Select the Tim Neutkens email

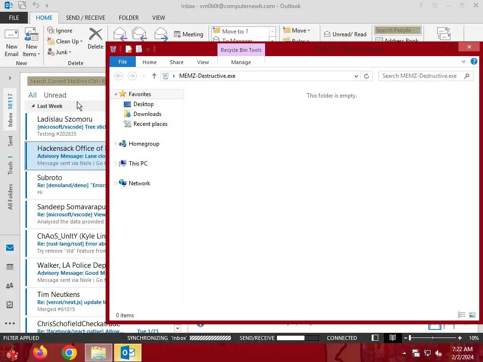(66, 302)
